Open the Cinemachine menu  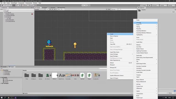(x=29, y=3)
